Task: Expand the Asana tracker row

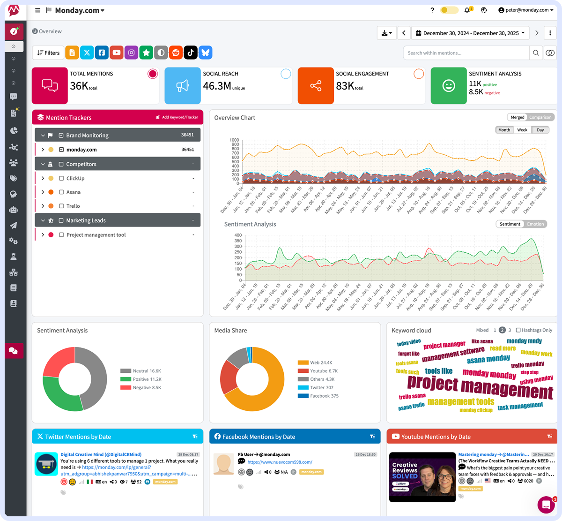Action: [x=43, y=192]
